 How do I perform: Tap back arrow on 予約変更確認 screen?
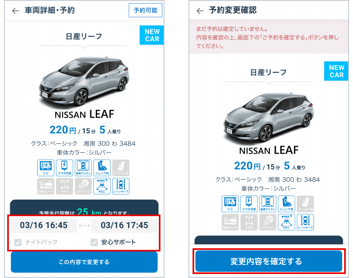[200, 11]
